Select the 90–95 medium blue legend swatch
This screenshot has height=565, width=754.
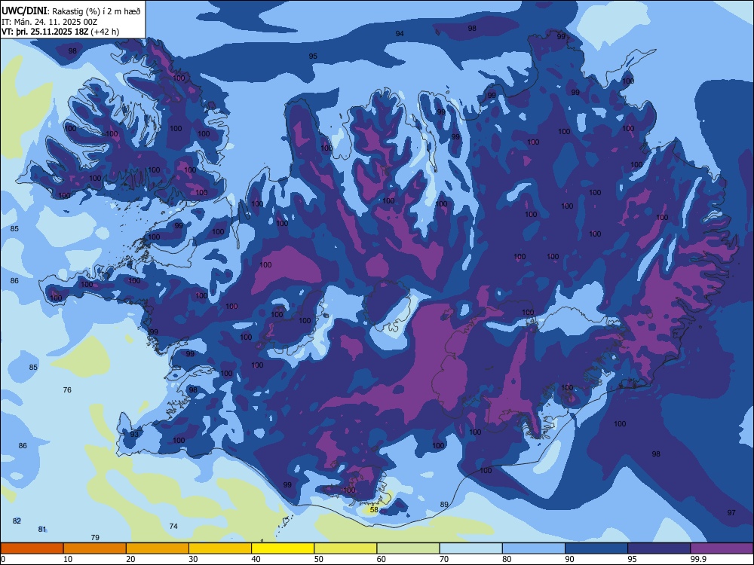click(596, 548)
